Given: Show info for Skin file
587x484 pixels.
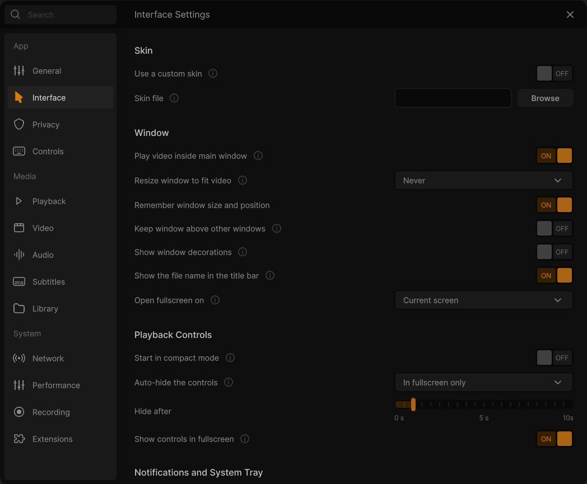Looking at the screenshot, I should [174, 98].
